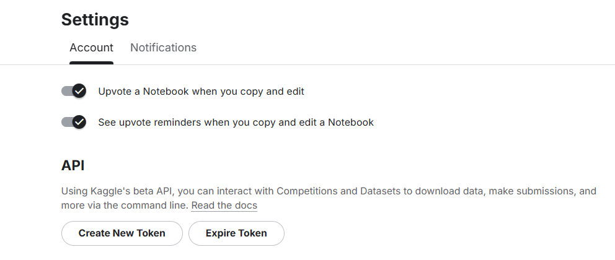Screen dimensions: 615x260
Task: Click the gray track of upvote reminders switch
Action: click(x=66, y=122)
